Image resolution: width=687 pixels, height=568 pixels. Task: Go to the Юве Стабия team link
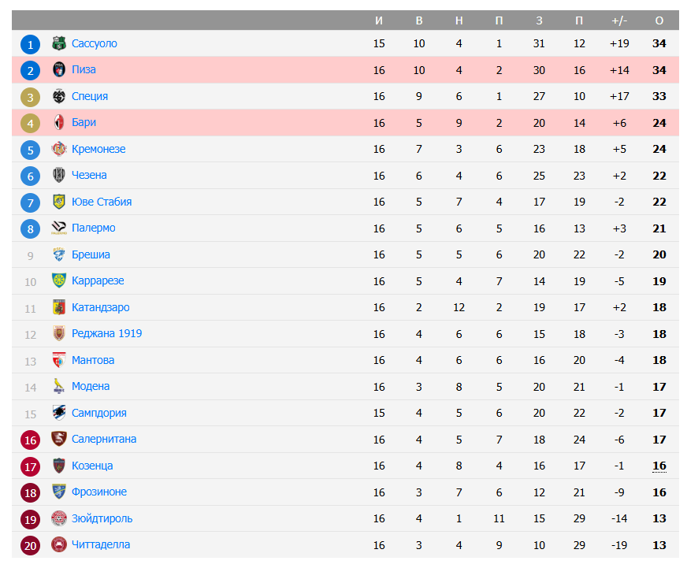[x=102, y=202]
